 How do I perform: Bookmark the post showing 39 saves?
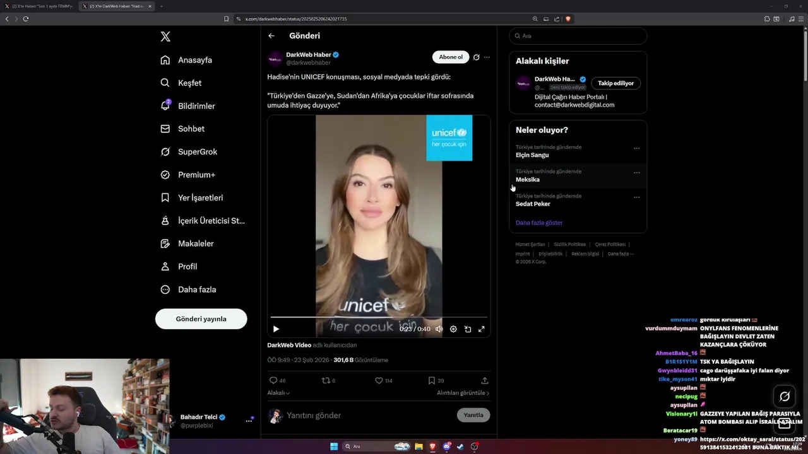[x=432, y=380]
